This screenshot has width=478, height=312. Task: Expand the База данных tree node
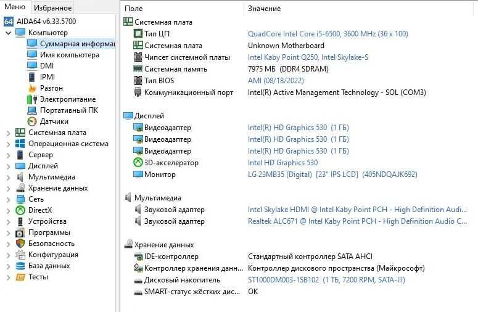pos(8,266)
